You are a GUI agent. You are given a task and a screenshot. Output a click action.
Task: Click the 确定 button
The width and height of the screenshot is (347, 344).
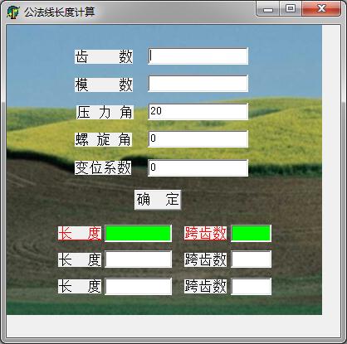click(x=158, y=200)
